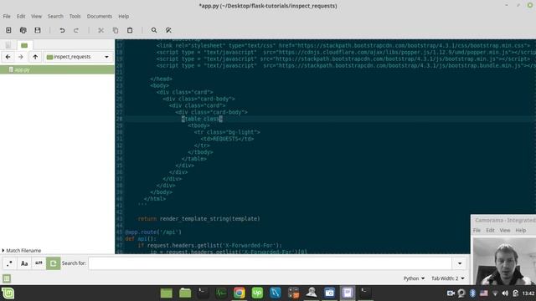Switch to the text editor taskbar icon
Viewport: 536px width, 301px height.
coord(348,293)
